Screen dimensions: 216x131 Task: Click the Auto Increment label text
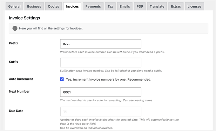21,79
